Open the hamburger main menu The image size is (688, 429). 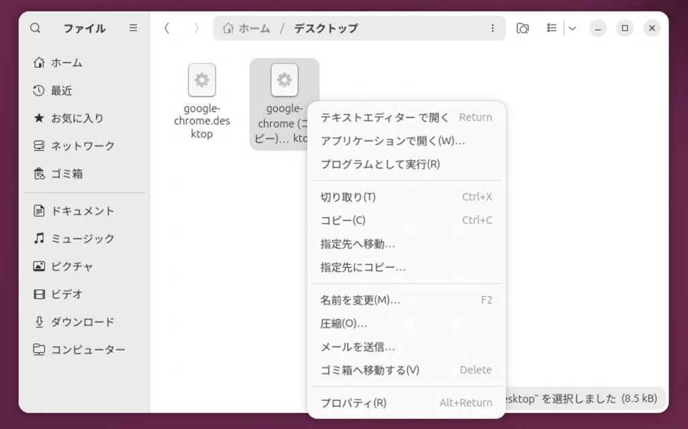coord(133,28)
